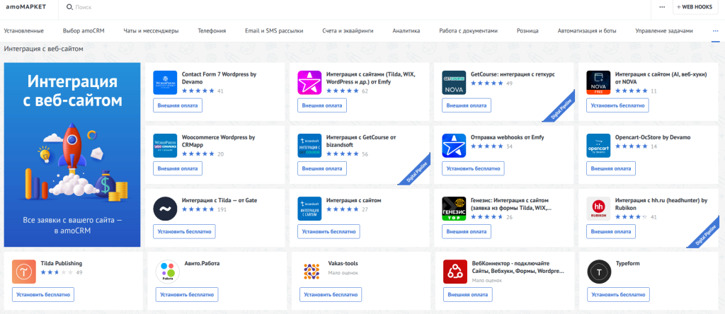The image size is (725, 314).
Task: Open the Выбор amoCRM tab
Action: coord(84,31)
